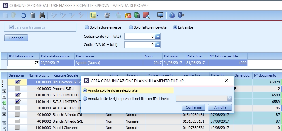Screen dimensions: 282x131
Task: Click the 31/08/2017 Data fine cell
Action: coord(197,63)
